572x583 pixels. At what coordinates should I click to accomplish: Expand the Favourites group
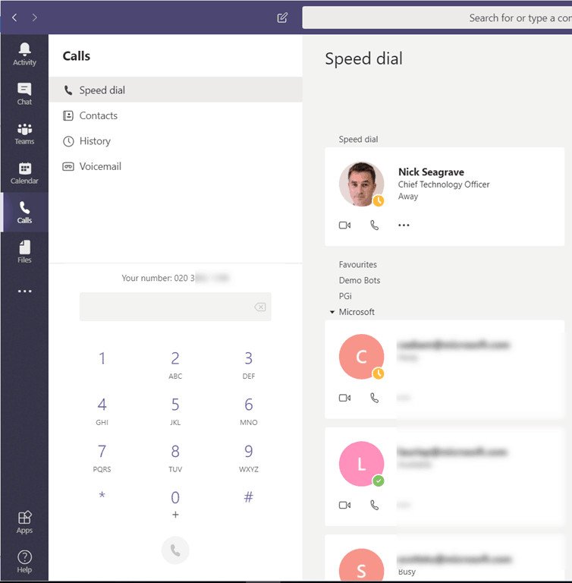(x=357, y=264)
